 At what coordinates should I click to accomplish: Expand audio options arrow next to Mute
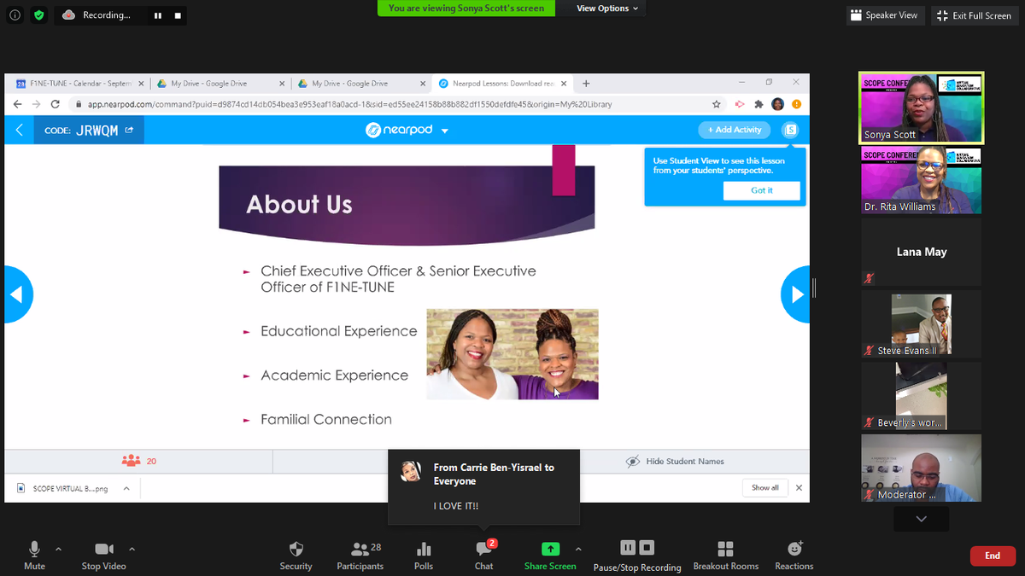pos(59,549)
